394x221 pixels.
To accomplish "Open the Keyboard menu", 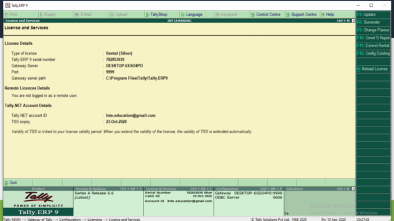I will (233, 15).
